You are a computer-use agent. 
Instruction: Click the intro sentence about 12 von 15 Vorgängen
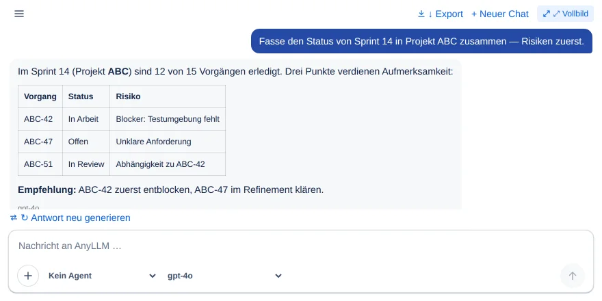235,72
